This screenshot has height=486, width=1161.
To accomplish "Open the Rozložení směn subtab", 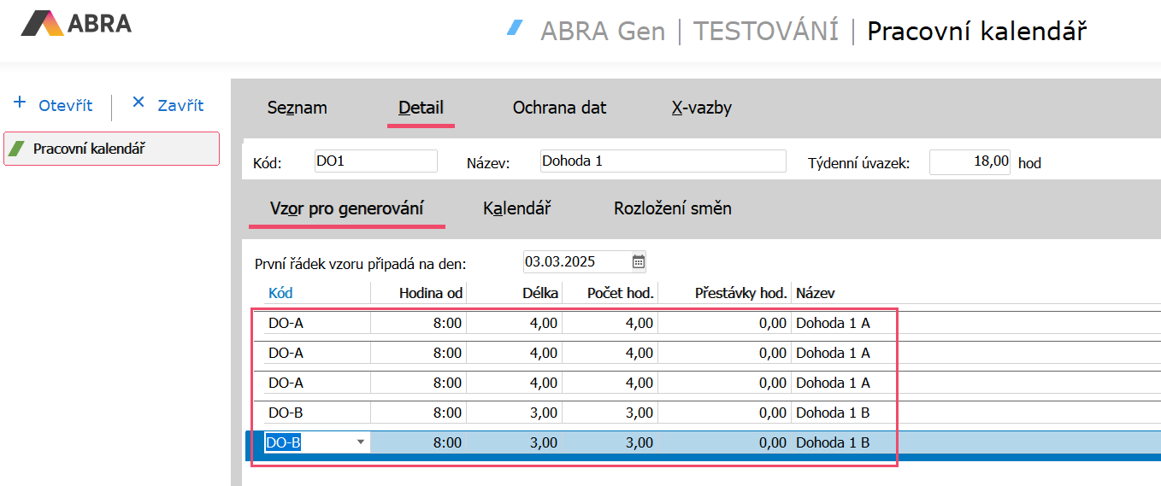I will 672,208.
